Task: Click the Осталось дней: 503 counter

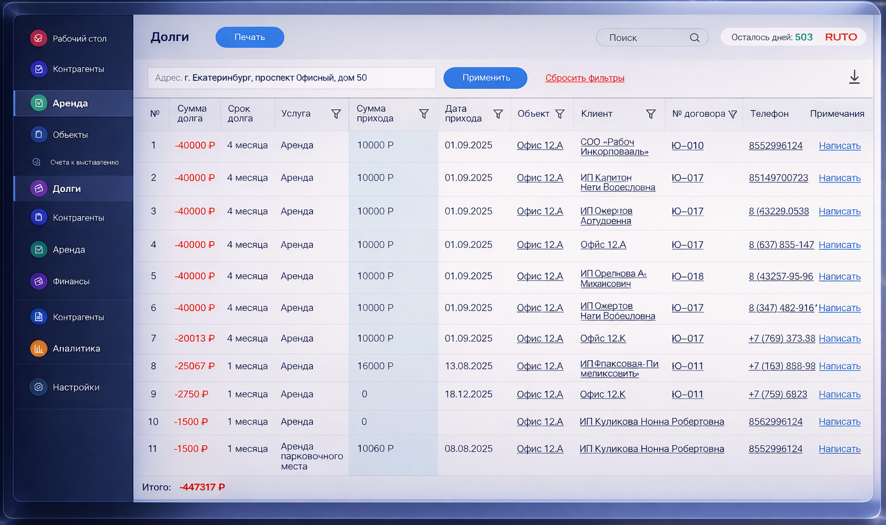Action: tap(772, 37)
